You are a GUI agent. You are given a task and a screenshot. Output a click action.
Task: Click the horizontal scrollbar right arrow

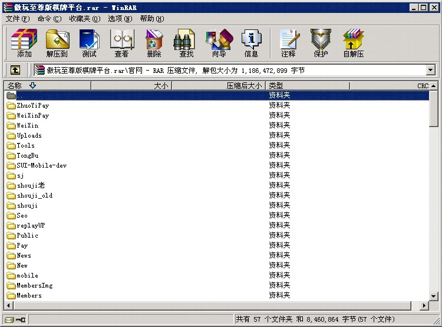424,305
